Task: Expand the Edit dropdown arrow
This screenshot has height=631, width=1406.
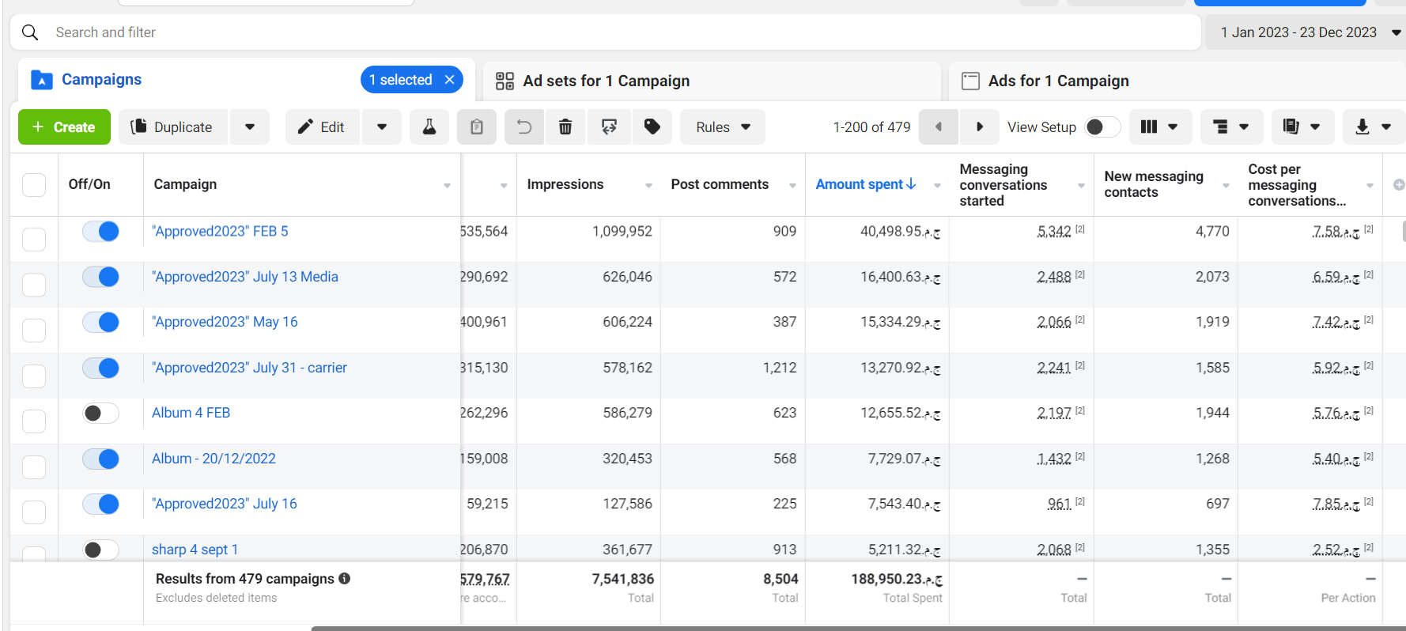Action: pos(382,127)
